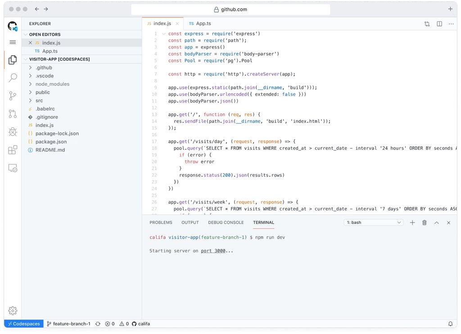Open the Explorer files view icon
This screenshot has width=461, height=334.
pos(13,60)
